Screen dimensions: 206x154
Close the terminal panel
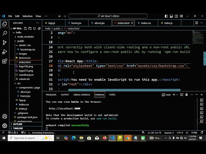tap(202, 95)
